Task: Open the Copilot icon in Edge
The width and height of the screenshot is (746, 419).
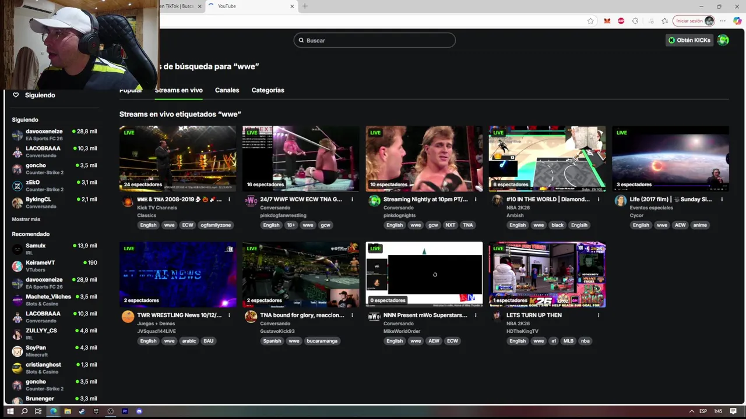Action: 737,21
